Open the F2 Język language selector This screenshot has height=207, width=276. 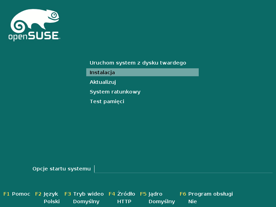51,194
